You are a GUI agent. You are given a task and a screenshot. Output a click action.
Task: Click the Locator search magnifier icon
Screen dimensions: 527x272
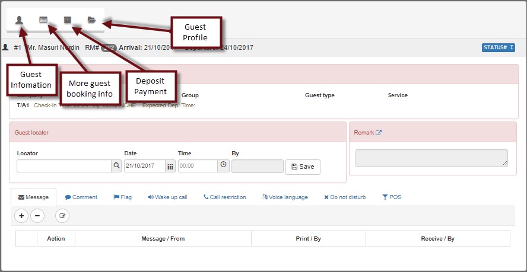click(117, 167)
